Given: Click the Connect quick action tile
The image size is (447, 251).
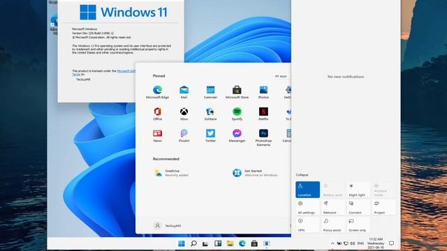Looking at the screenshot, I should tap(358, 207).
